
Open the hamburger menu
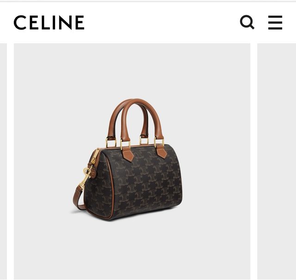[x=275, y=23]
